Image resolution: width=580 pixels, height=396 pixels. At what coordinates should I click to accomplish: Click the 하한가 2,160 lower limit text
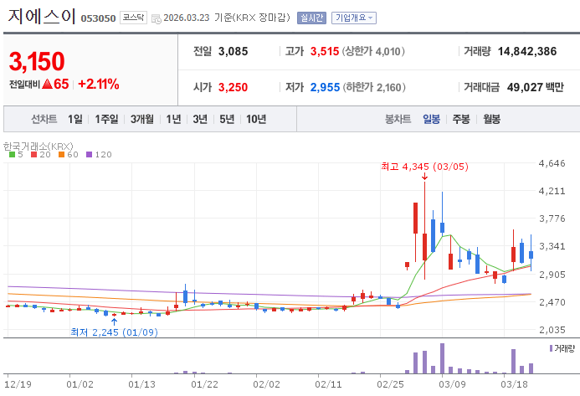coord(374,87)
